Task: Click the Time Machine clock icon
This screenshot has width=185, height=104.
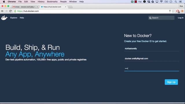Action: [171, 2]
